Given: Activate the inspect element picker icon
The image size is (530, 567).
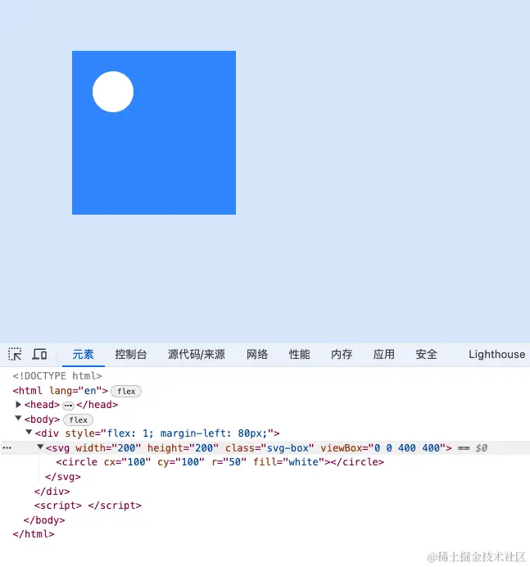Looking at the screenshot, I should coord(15,354).
